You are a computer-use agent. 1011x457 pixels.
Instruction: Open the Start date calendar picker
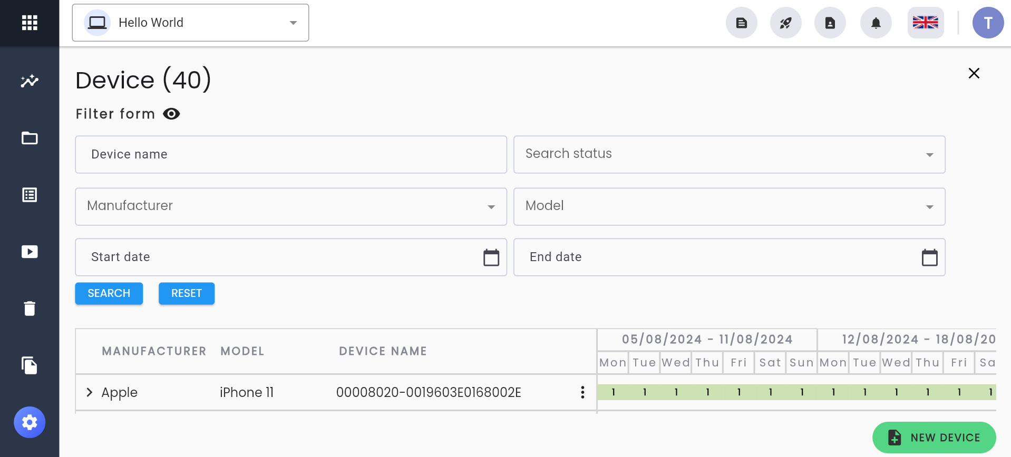coord(491,257)
